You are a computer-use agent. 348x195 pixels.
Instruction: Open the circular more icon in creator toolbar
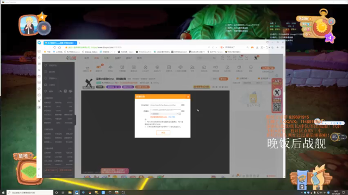(x=251, y=67)
